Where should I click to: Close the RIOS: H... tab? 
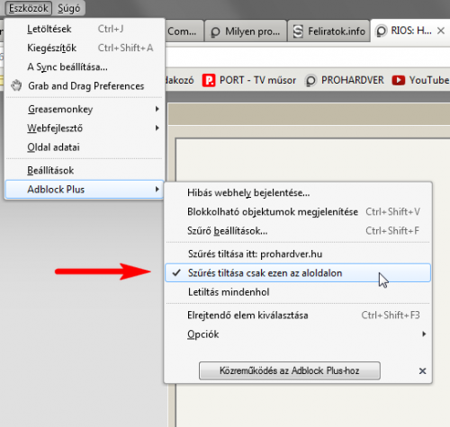[x=441, y=31]
